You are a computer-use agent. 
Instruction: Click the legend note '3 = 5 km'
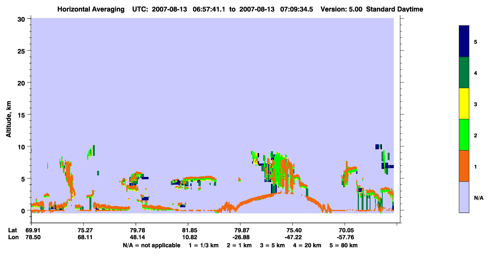click(273, 245)
